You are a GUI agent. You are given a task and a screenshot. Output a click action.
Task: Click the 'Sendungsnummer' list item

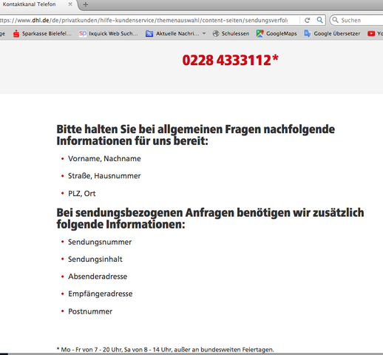pos(100,242)
